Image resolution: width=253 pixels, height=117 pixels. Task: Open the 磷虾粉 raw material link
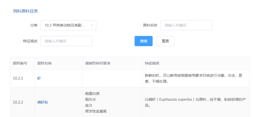click(x=43, y=102)
